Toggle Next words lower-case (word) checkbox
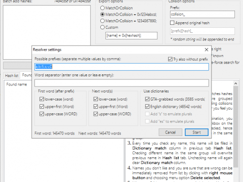This screenshot has width=243, height=182. (x=96, y=99)
